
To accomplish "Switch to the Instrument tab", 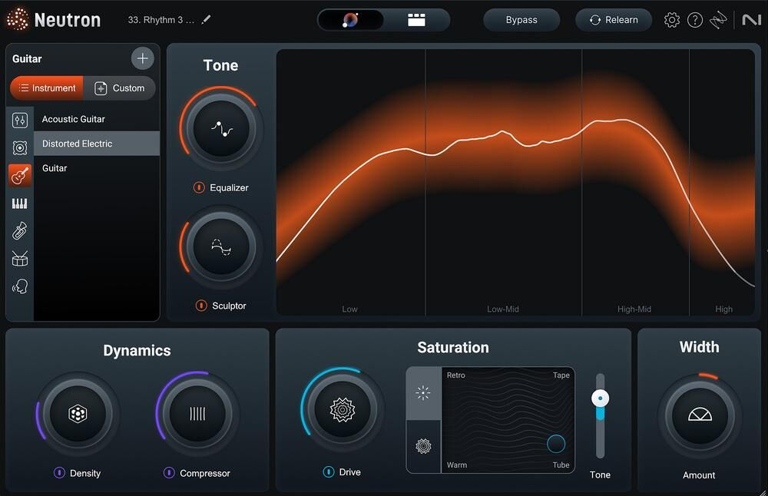I will [47, 88].
